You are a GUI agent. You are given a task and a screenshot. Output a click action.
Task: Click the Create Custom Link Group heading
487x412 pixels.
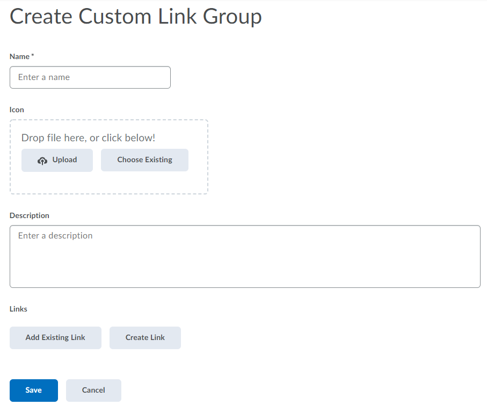coord(136,16)
